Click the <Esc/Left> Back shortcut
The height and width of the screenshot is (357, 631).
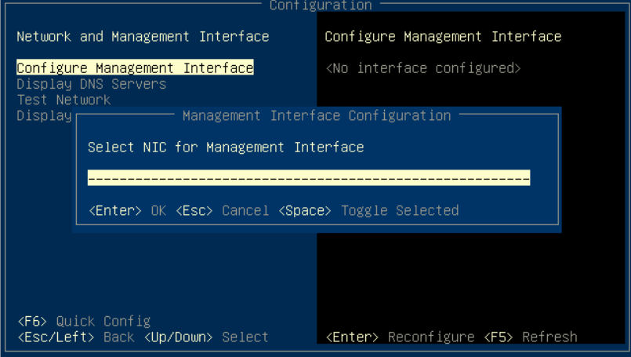coord(75,337)
